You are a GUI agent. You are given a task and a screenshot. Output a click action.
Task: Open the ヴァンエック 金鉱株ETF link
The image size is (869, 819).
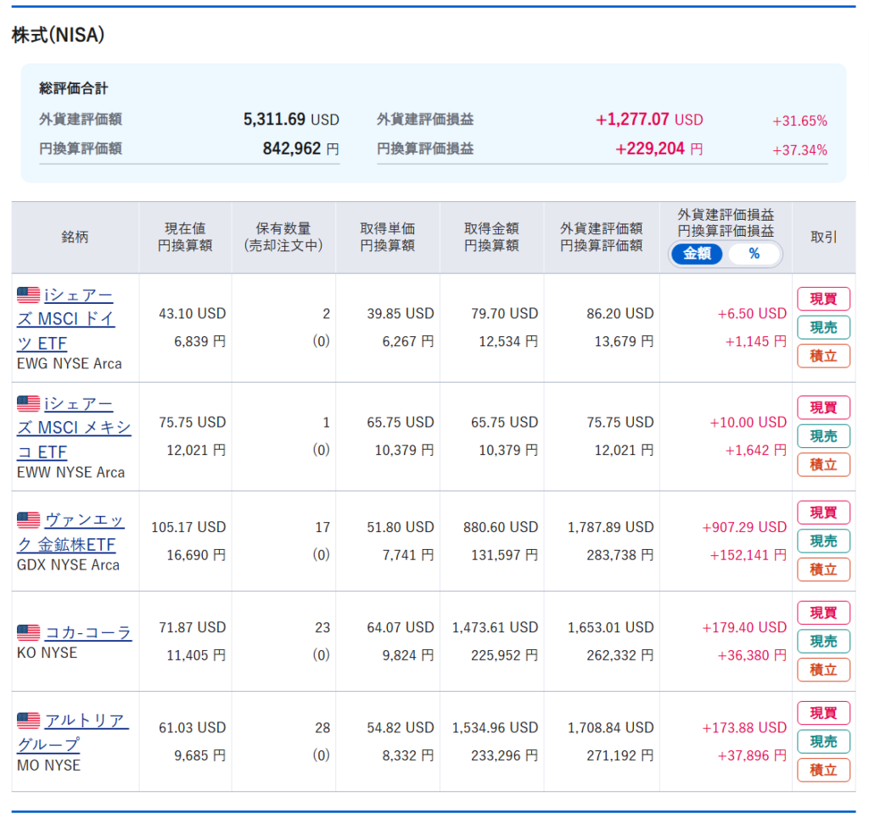[x=83, y=521]
